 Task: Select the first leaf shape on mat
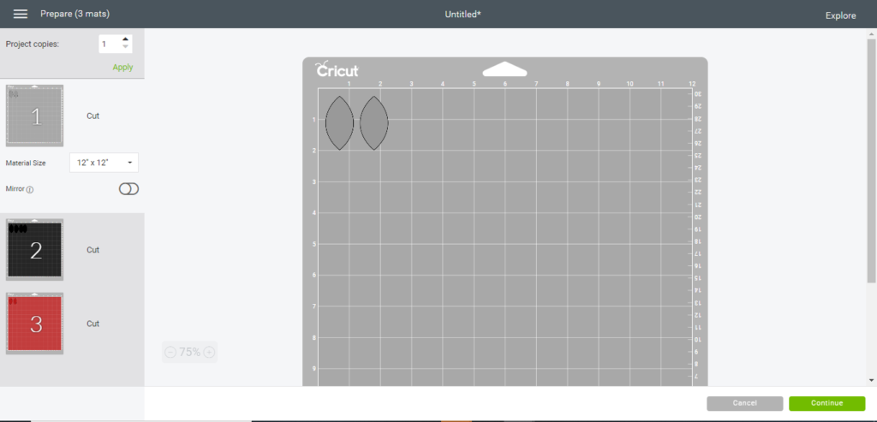pos(339,123)
